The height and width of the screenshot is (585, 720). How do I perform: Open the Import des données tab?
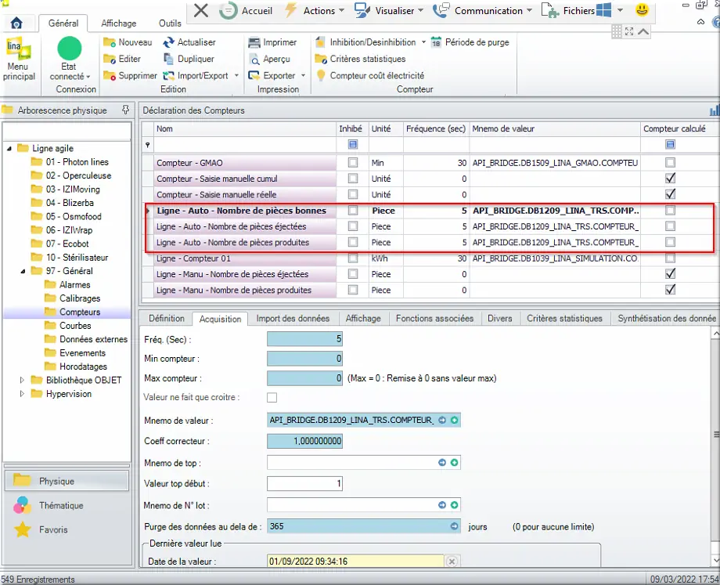(x=293, y=319)
